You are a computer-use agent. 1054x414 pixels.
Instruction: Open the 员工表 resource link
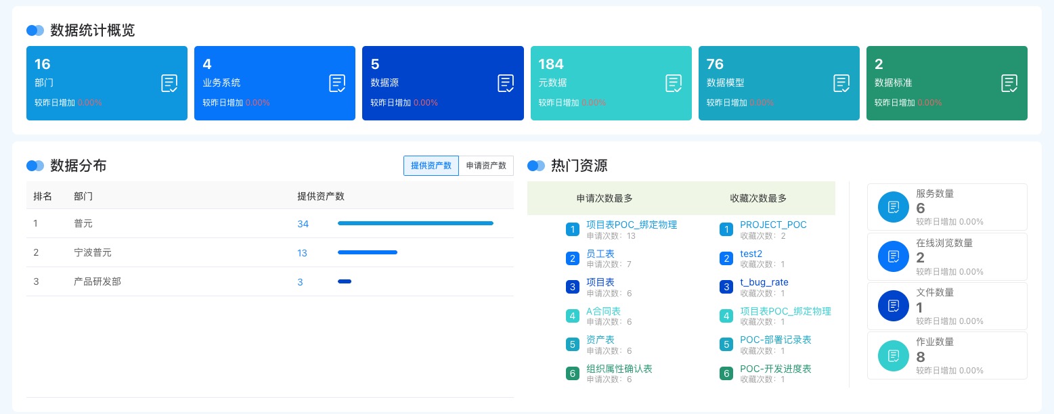(x=600, y=254)
